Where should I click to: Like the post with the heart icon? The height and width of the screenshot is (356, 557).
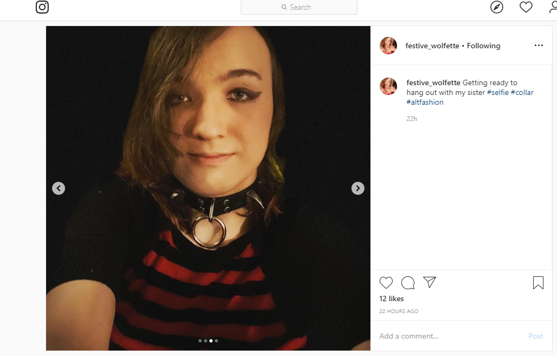tap(386, 282)
